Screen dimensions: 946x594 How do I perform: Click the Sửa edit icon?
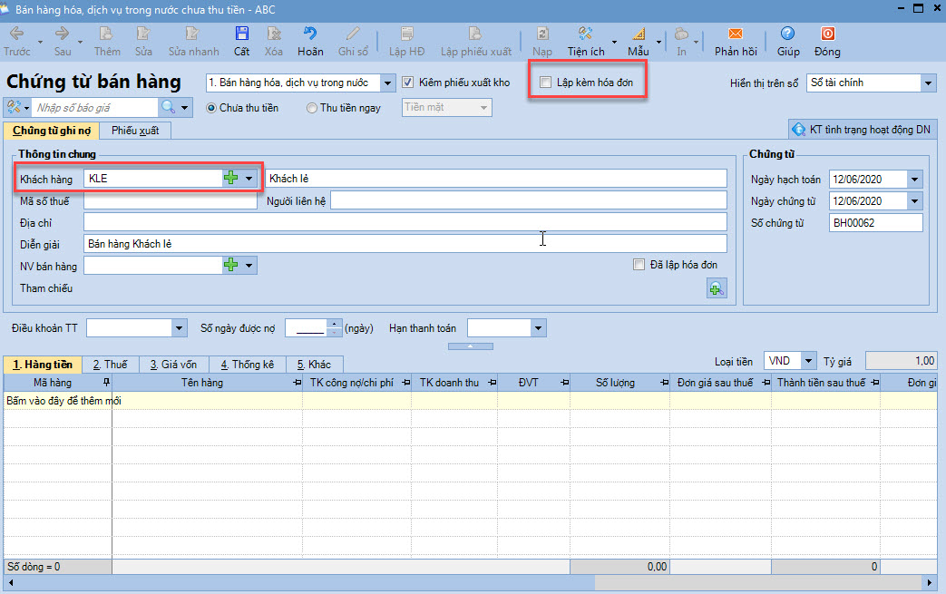click(x=143, y=34)
